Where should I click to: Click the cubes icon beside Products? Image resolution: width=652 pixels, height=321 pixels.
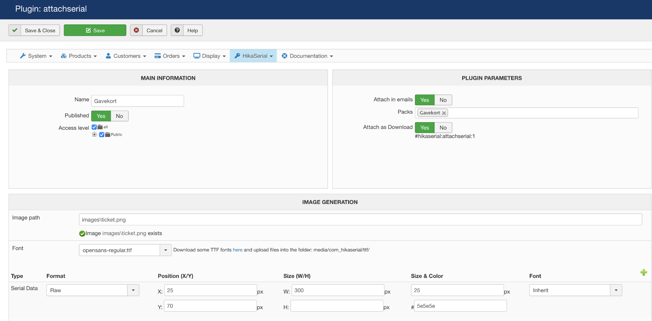(x=64, y=56)
